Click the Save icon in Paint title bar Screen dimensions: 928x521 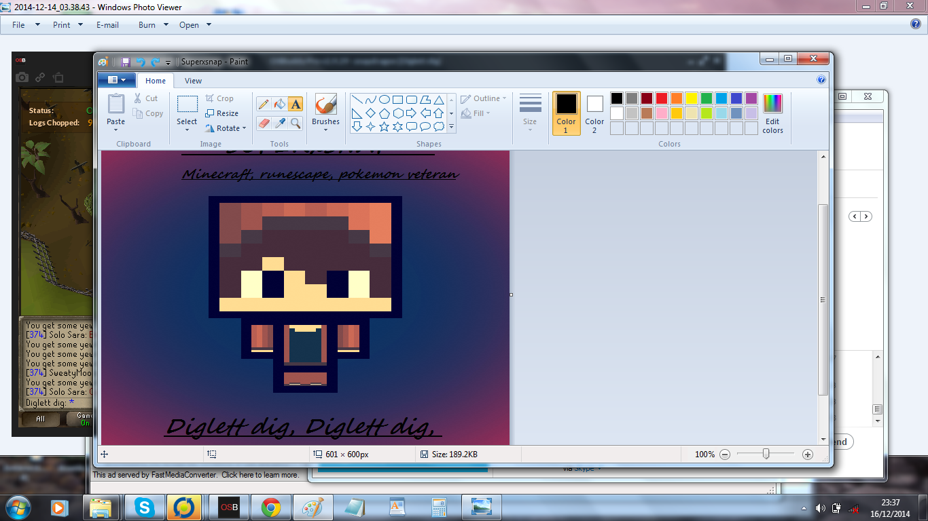pos(126,62)
